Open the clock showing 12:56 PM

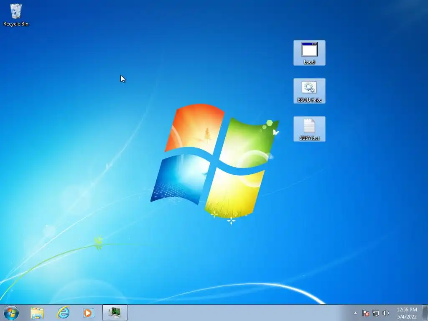[407, 313]
